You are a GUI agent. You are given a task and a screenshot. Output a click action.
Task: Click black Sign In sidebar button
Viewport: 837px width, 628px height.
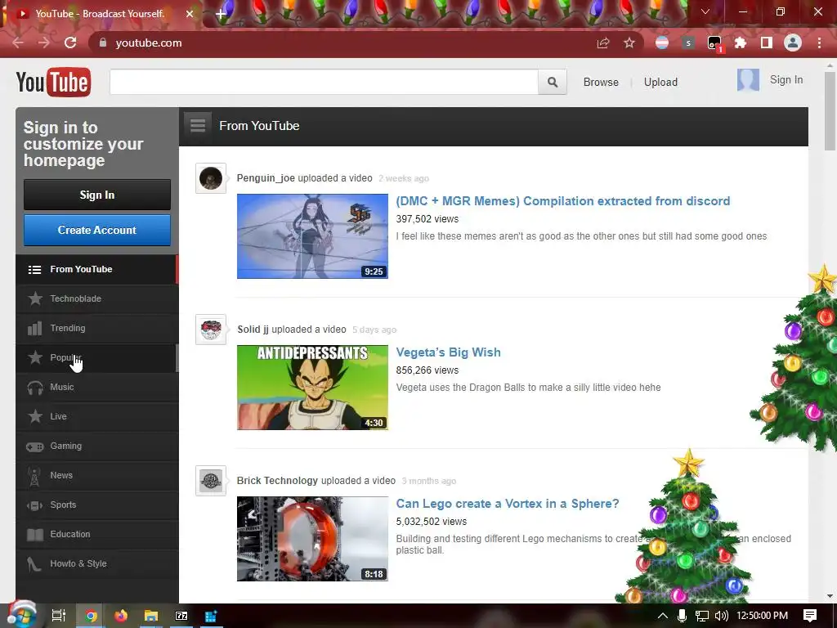click(97, 195)
